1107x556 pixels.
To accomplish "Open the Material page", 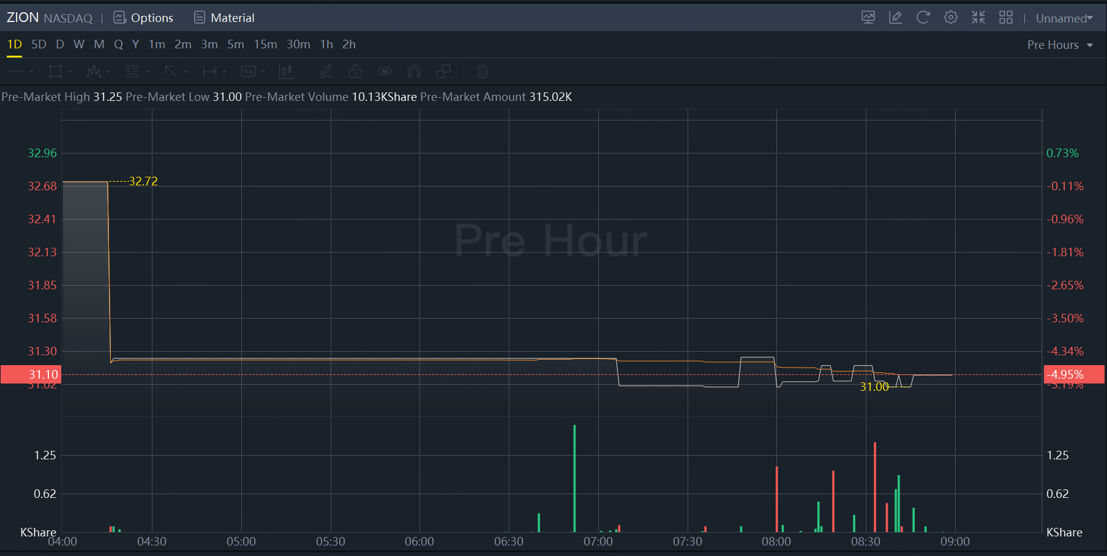I will coord(224,18).
